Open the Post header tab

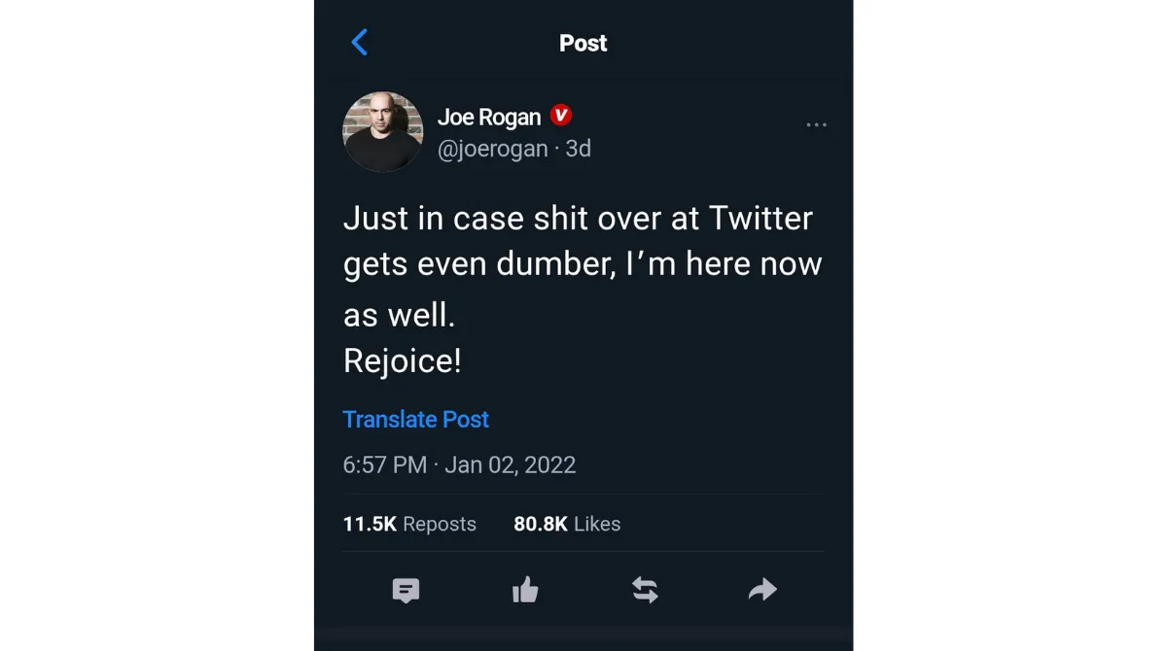(x=583, y=43)
